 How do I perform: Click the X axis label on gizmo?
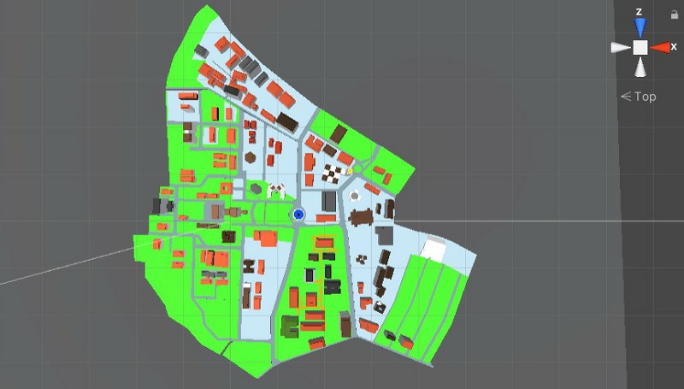pos(674,47)
